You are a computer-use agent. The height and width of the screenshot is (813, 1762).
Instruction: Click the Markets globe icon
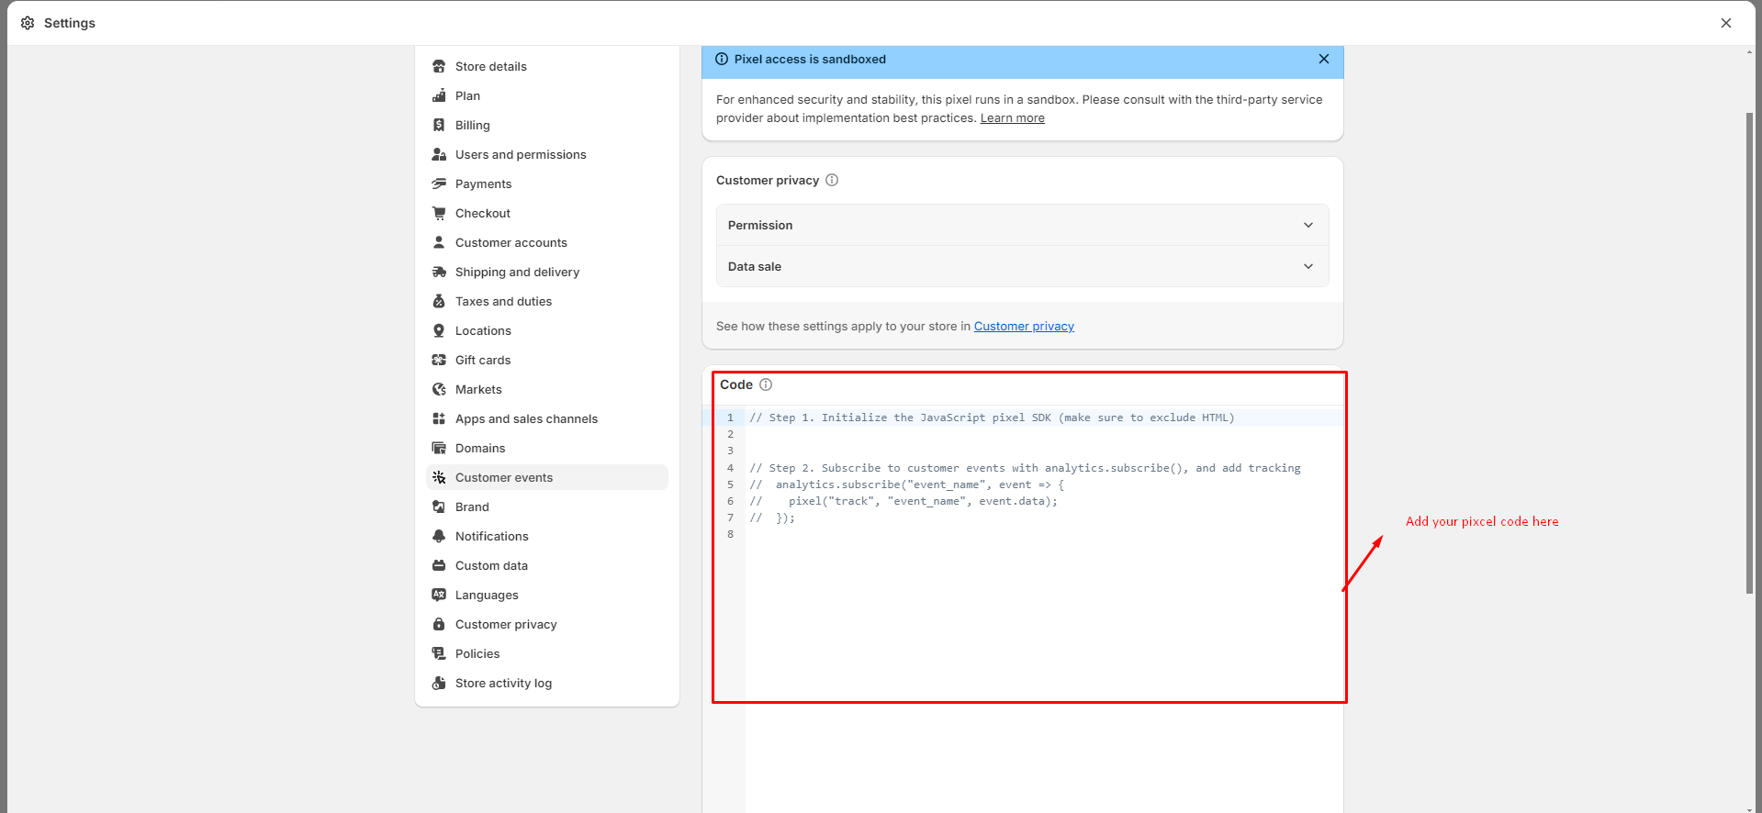click(x=439, y=389)
